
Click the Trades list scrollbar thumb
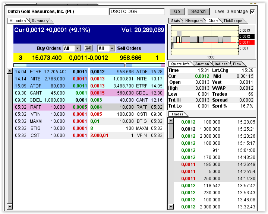pos(171,130)
